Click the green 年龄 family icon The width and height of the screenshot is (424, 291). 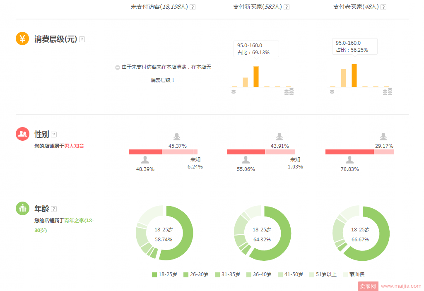pyautogui.click(x=22, y=209)
